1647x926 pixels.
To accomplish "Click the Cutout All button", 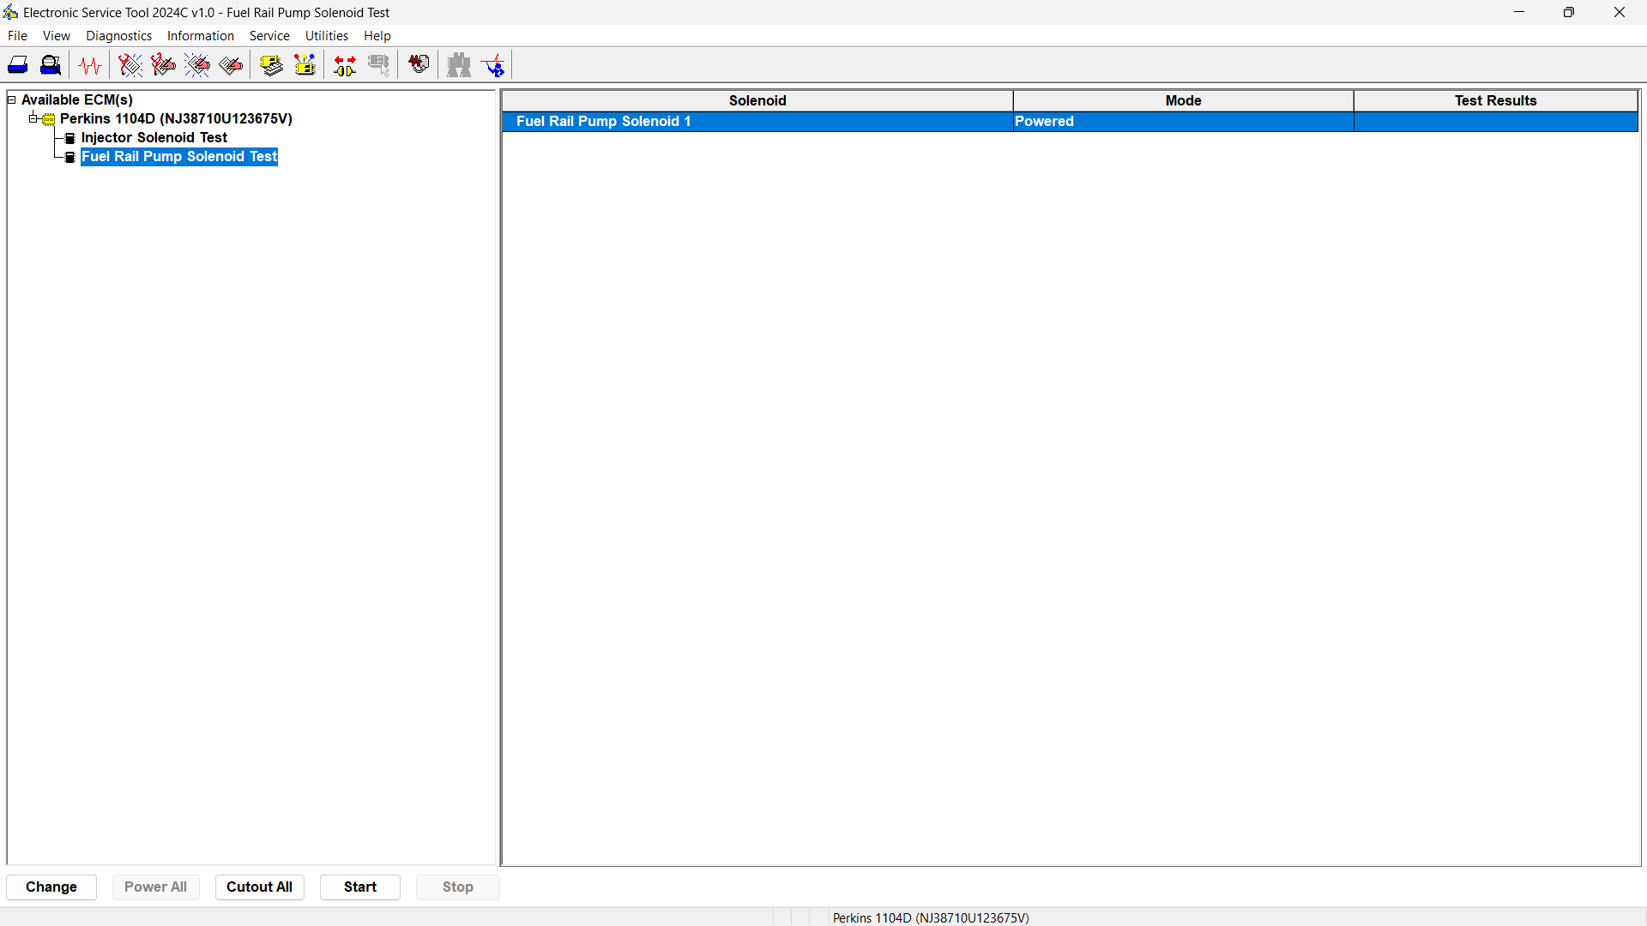I will 259,887.
